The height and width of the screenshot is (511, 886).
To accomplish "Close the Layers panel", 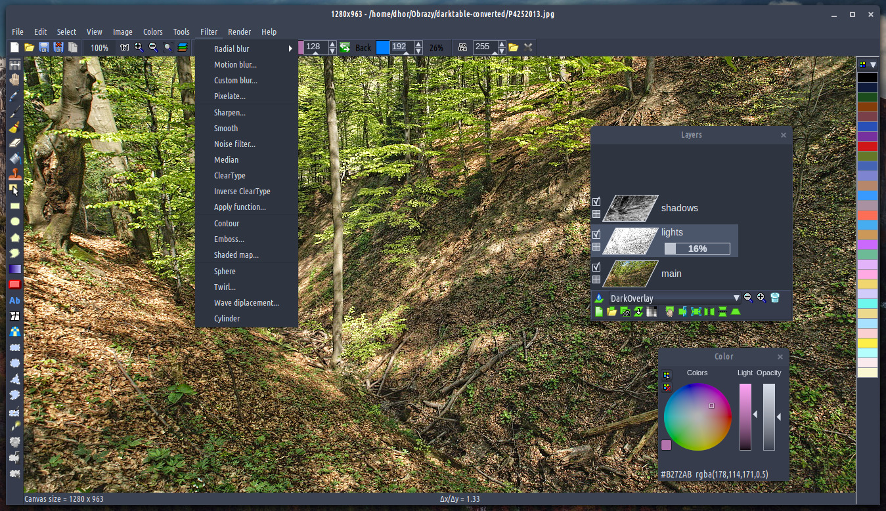I will pyautogui.click(x=783, y=135).
